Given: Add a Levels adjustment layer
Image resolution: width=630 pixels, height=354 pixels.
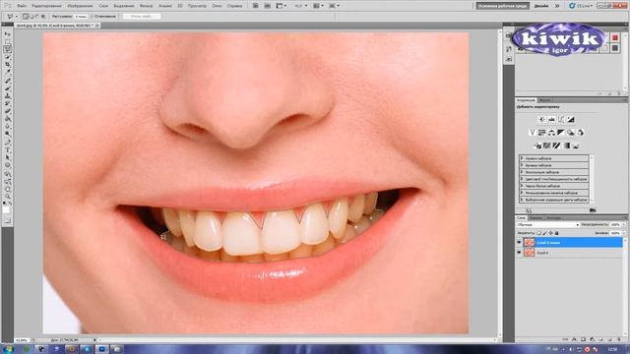Looking at the screenshot, I should [x=551, y=120].
